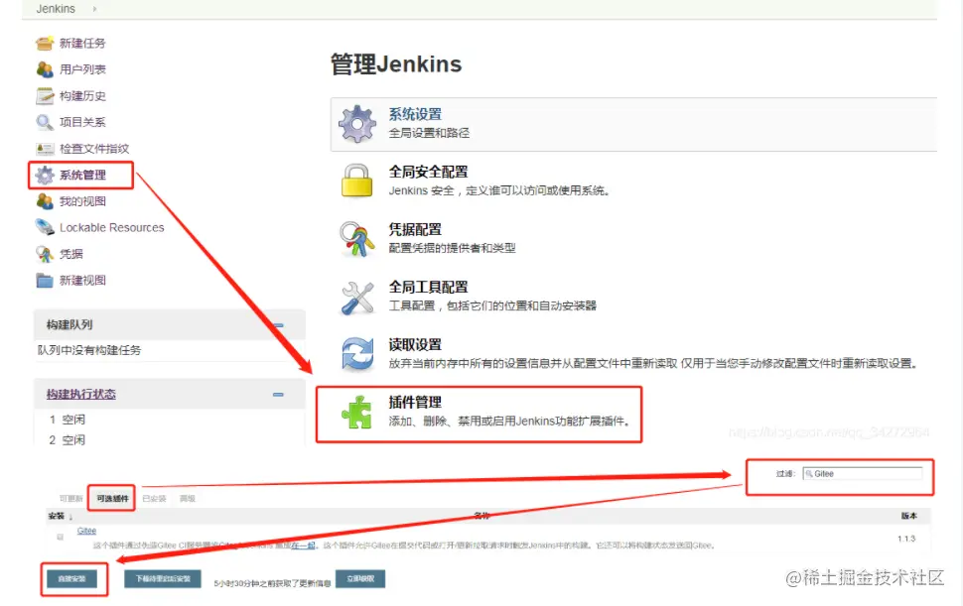Click executor row 2 空闲
Screen dimensions: 963x606
pyautogui.click(x=68, y=439)
